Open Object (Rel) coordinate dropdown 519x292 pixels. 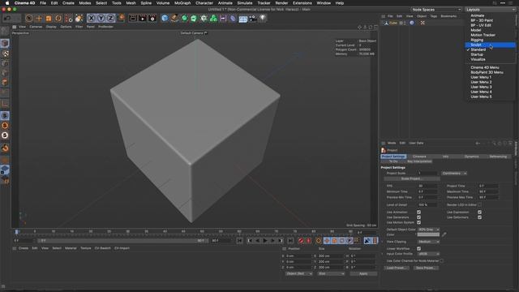pos(299,274)
